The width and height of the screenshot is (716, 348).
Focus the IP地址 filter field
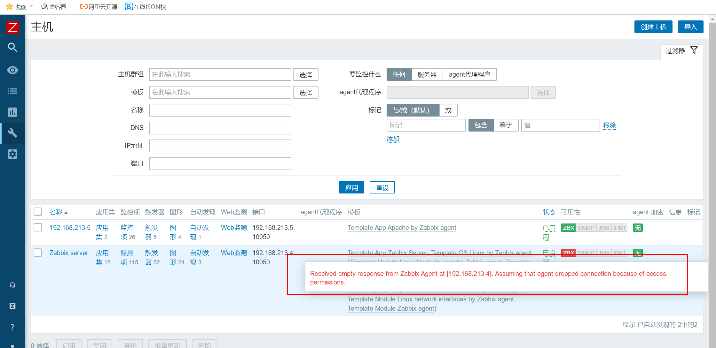point(220,146)
